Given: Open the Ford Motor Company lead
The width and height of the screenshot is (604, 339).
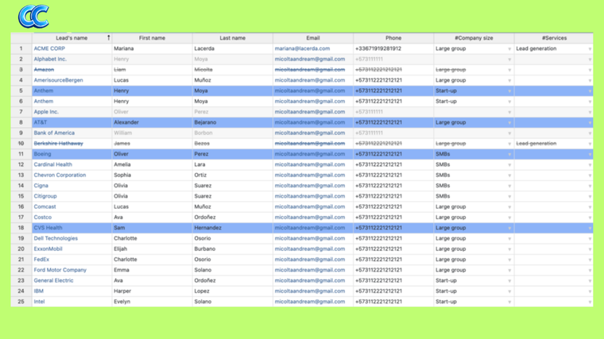Looking at the screenshot, I should click(60, 270).
